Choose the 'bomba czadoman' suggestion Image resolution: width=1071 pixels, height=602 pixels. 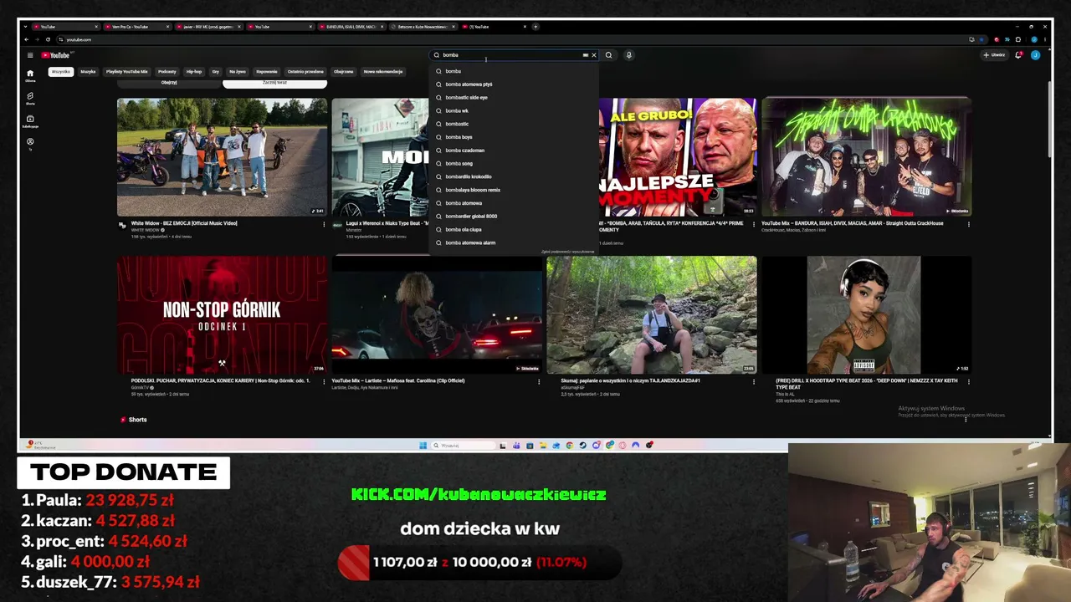513,150
